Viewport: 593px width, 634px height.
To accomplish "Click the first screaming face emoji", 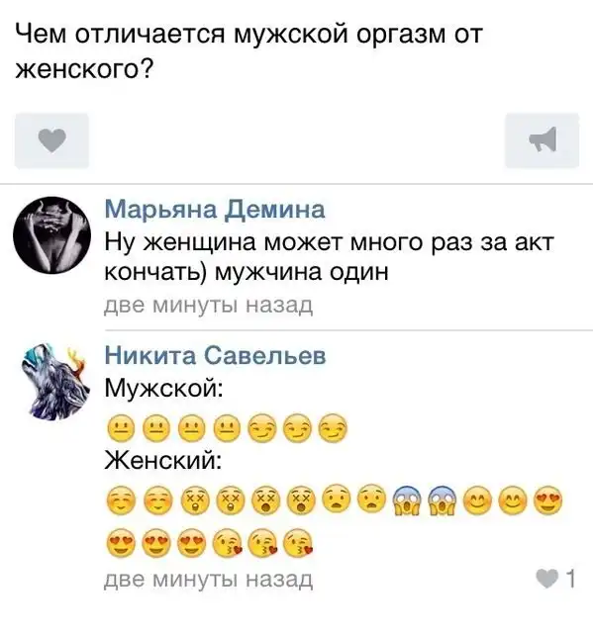I will click(407, 500).
